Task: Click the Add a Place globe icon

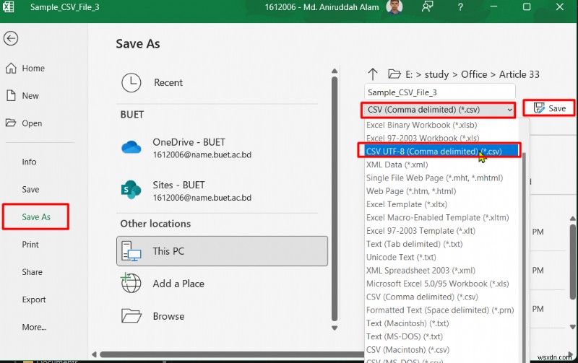Action: pyautogui.click(x=131, y=283)
